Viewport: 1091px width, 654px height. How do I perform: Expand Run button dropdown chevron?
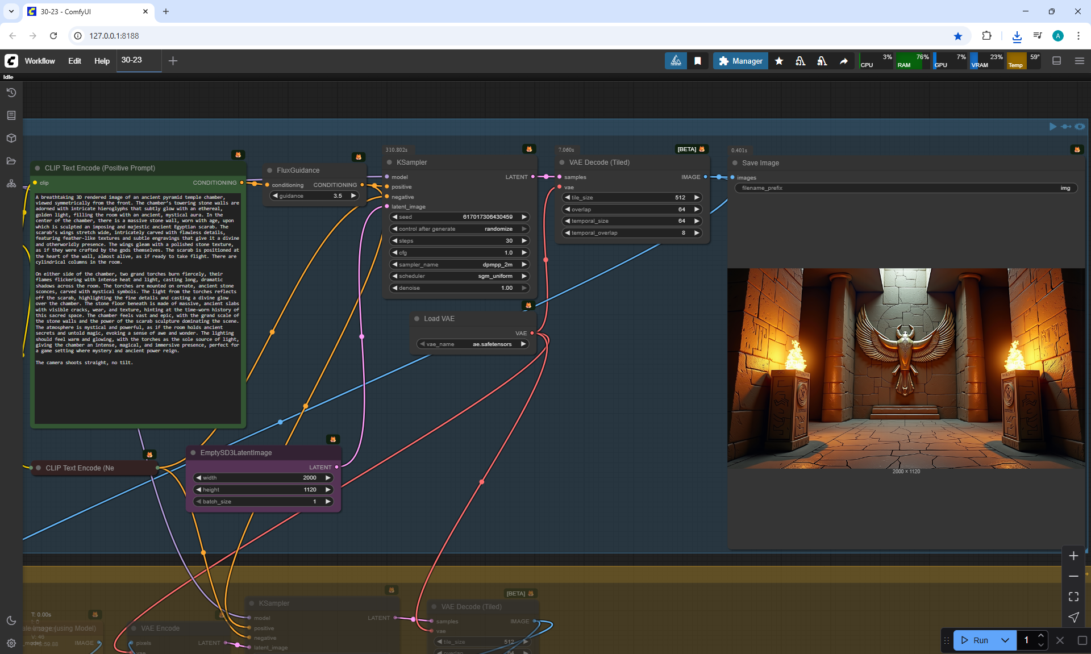pyautogui.click(x=1005, y=640)
